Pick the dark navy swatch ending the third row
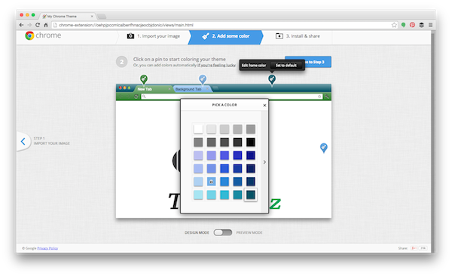Viewport: 452px width, 276px height. pos(251,155)
